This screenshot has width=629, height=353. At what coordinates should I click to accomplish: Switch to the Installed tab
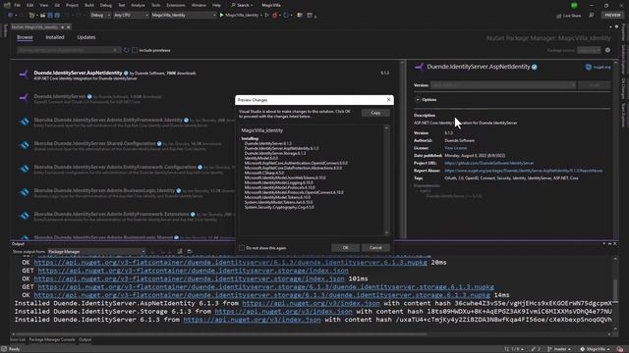[55, 37]
